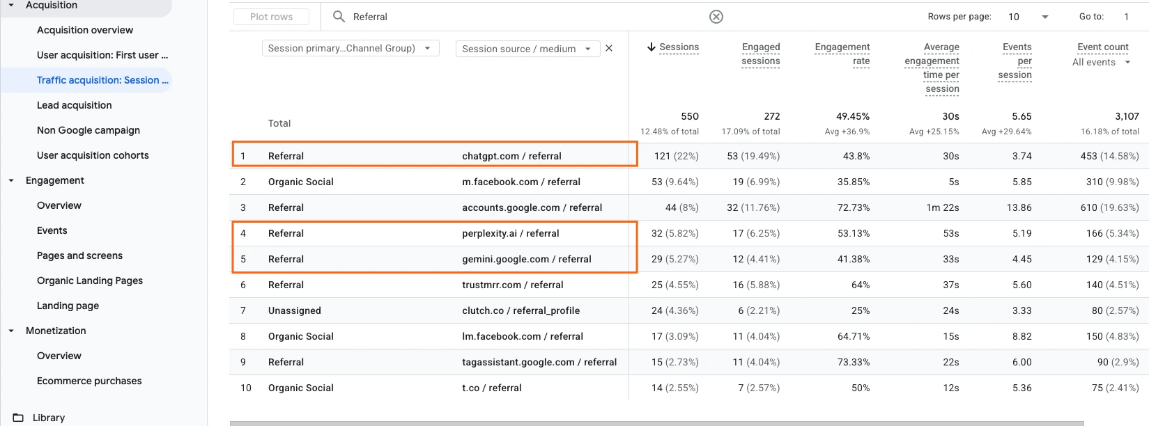The width and height of the screenshot is (1149, 426).
Task: Sort by Engaged sessions column
Action: (761, 54)
